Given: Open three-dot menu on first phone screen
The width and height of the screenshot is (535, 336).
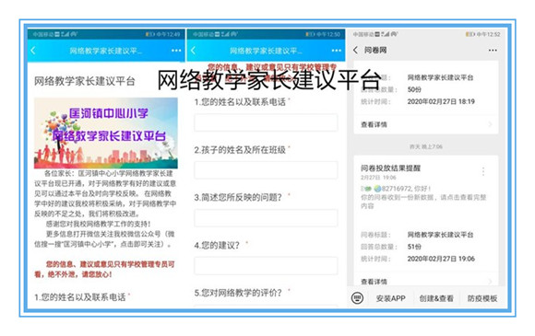Looking at the screenshot, I should click(176, 51).
